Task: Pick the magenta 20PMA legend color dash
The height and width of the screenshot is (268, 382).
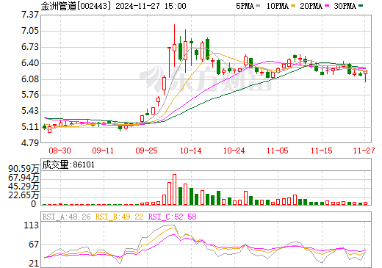Action: tap(327, 6)
